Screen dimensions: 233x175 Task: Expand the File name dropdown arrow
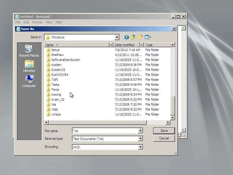click(141, 131)
